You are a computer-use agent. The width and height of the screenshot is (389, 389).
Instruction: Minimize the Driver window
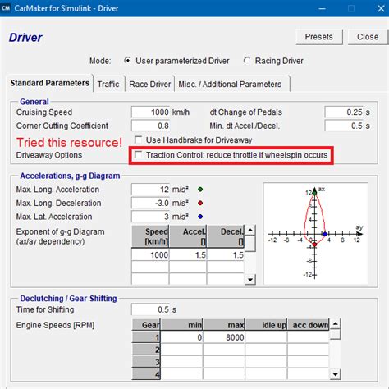tap(323, 8)
